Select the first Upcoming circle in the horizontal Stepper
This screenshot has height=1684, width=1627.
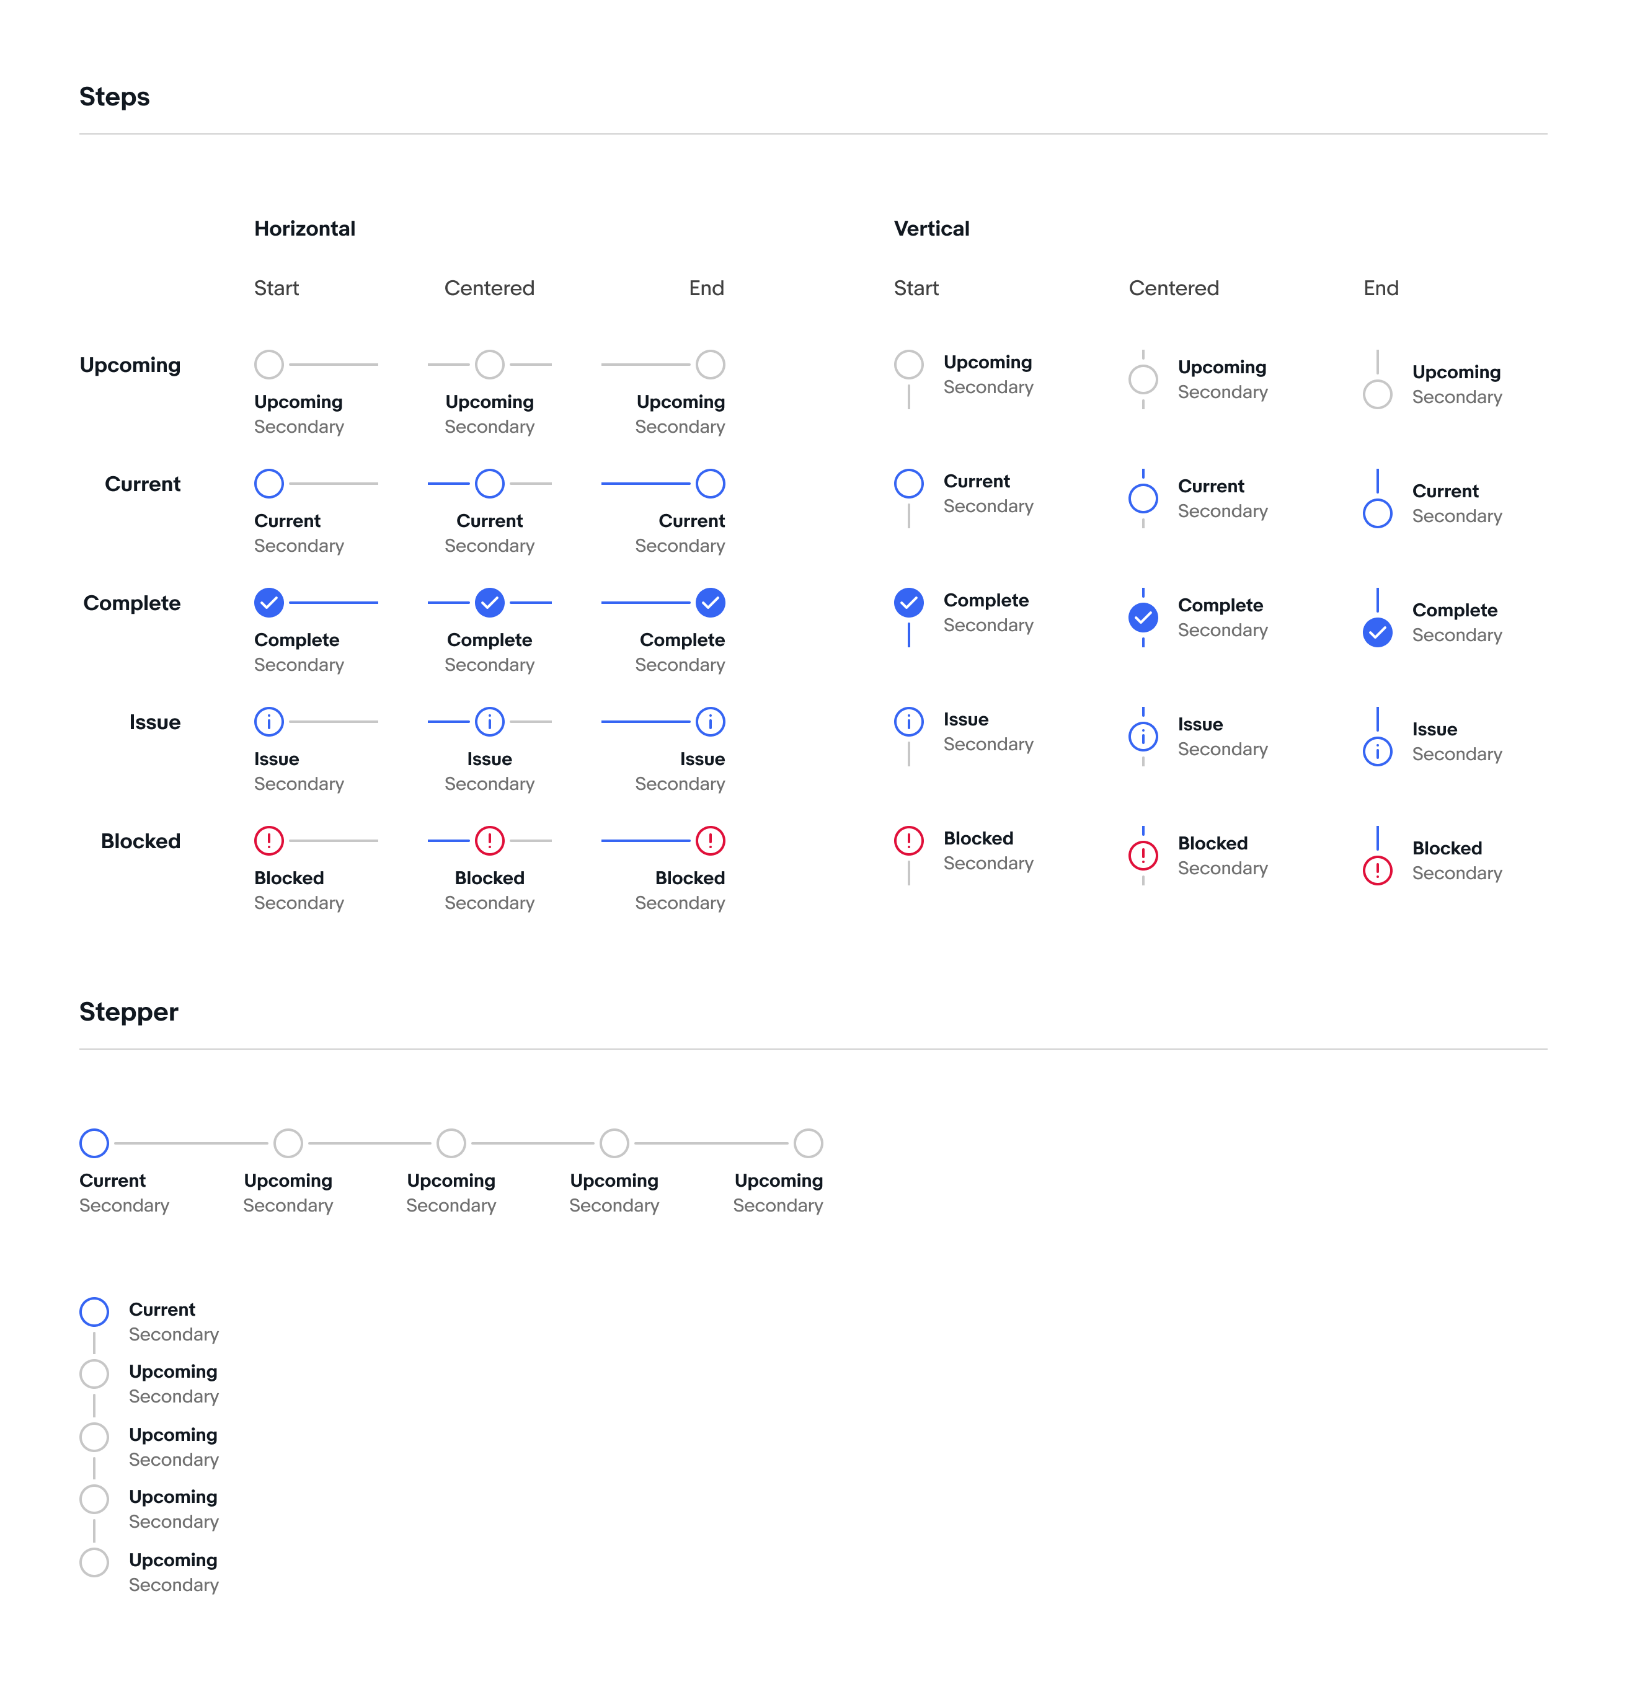click(x=288, y=1143)
